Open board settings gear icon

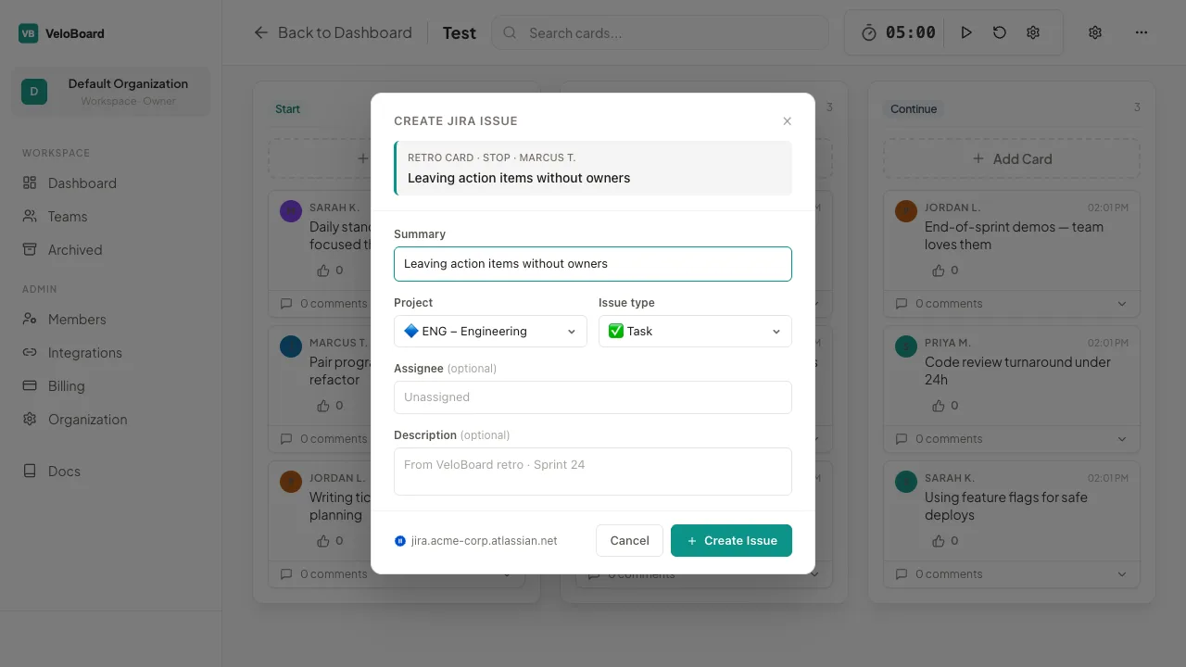1095,32
